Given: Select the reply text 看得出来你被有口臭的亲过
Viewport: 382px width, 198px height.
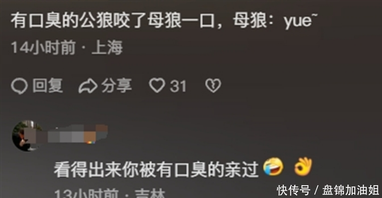Looking at the screenshot, I should pyautogui.click(x=156, y=169).
